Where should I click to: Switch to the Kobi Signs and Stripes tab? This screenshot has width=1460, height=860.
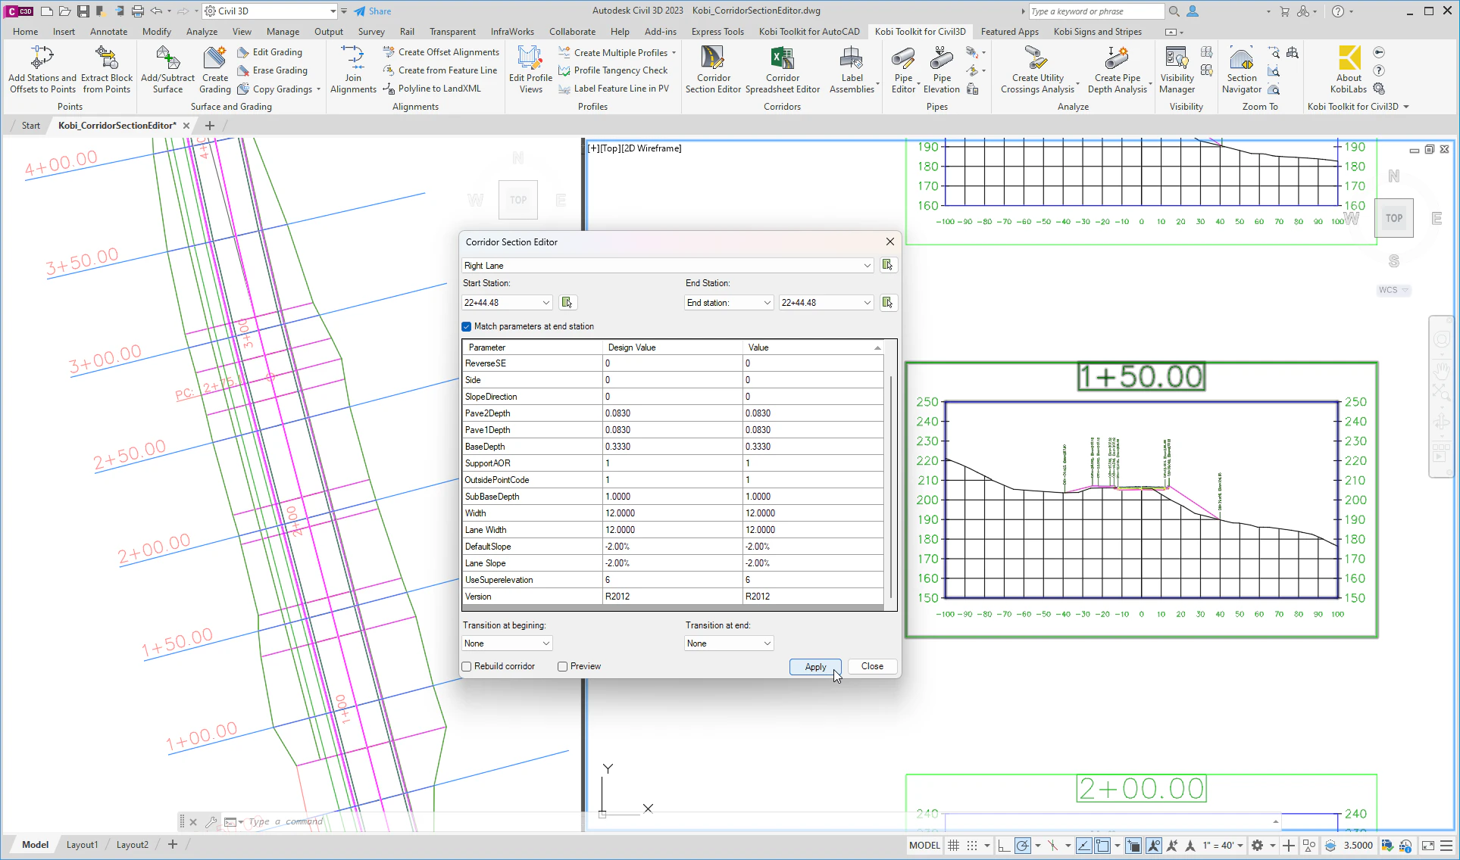1097,31
